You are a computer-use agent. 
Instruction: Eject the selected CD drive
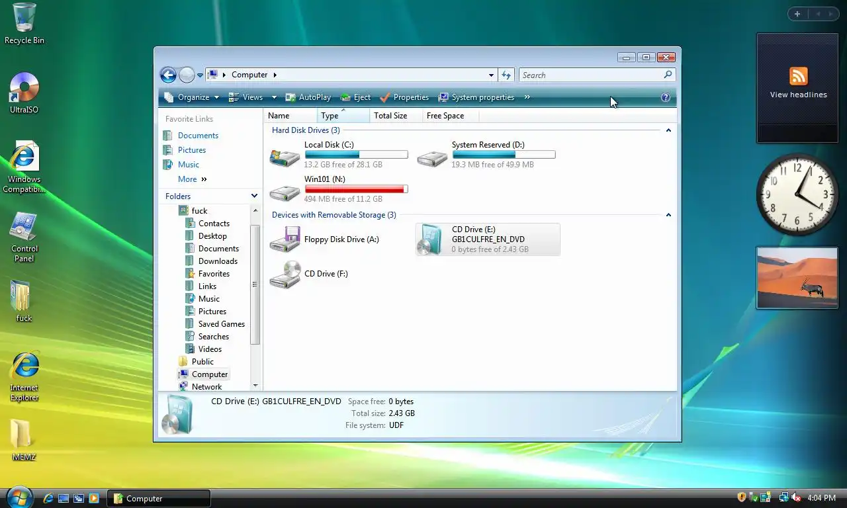(x=355, y=97)
